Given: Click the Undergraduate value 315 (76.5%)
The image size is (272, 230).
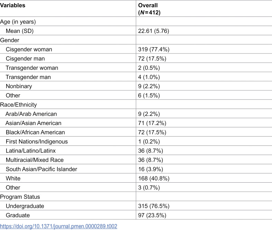Looking at the screenshot, I should [x=154, y=206].
